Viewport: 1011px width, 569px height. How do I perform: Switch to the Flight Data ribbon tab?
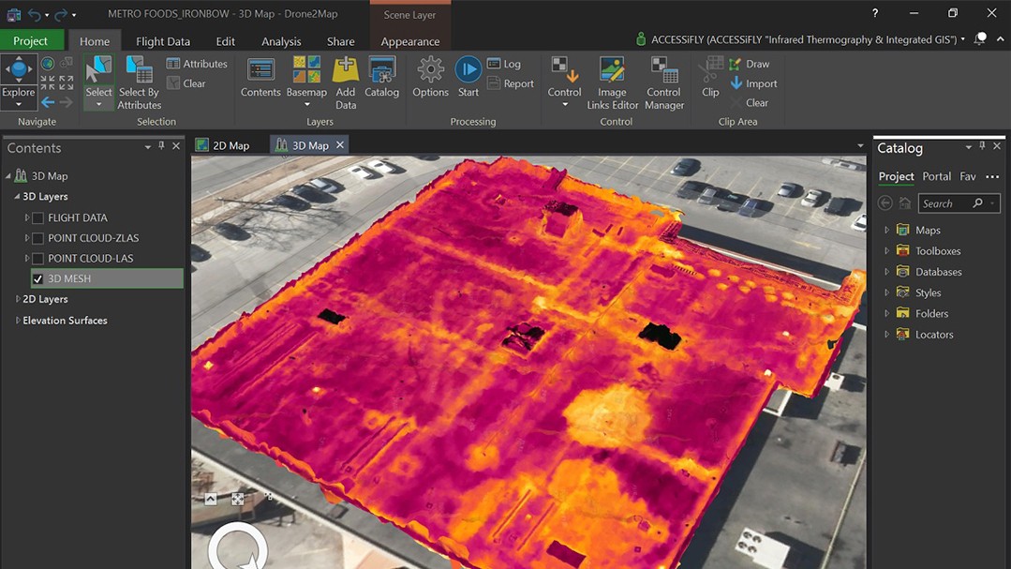163,41
